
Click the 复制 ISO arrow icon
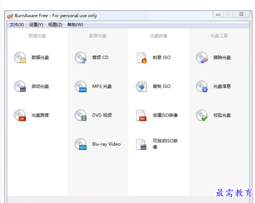click(141, 86)
